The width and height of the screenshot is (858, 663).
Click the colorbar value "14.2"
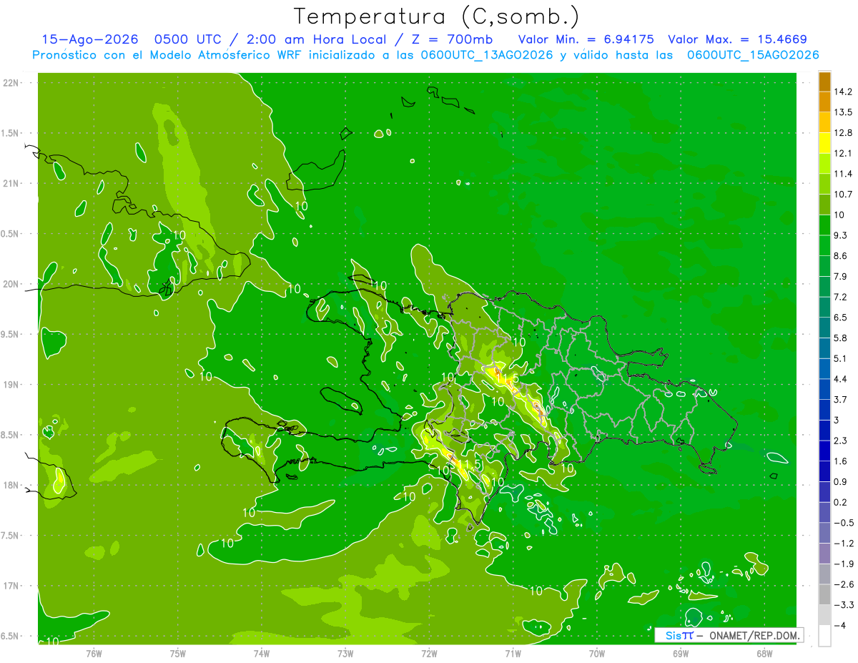(x=843, y=92)
